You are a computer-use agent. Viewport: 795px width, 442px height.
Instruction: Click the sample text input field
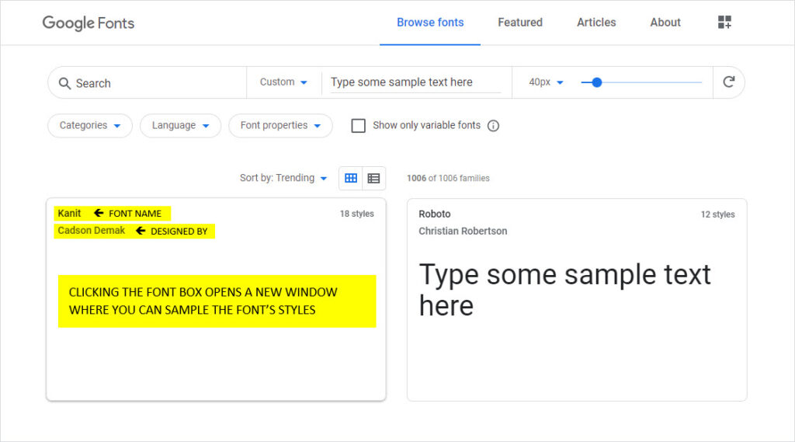pos(415,82)
